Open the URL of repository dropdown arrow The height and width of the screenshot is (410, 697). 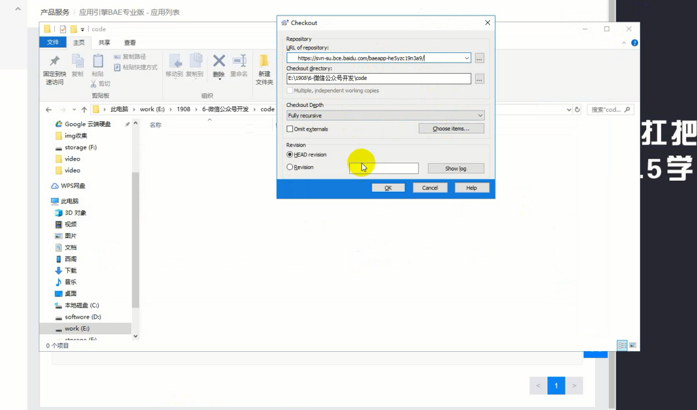(466, 58)
